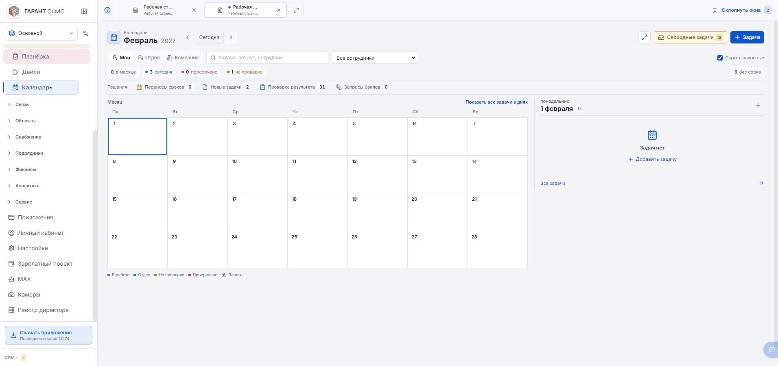Filter by 0 в месяце chip

coord(123,72)
